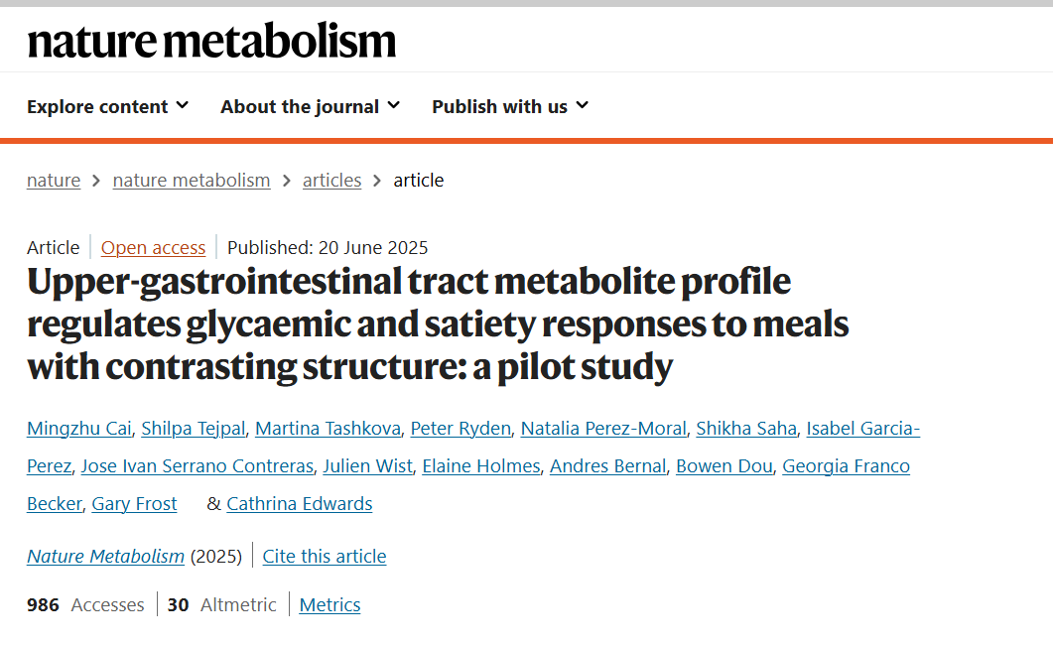This screenshot has width=1053, height=646.
Task: Open Cite this article
Action: (x=325, y=556)
